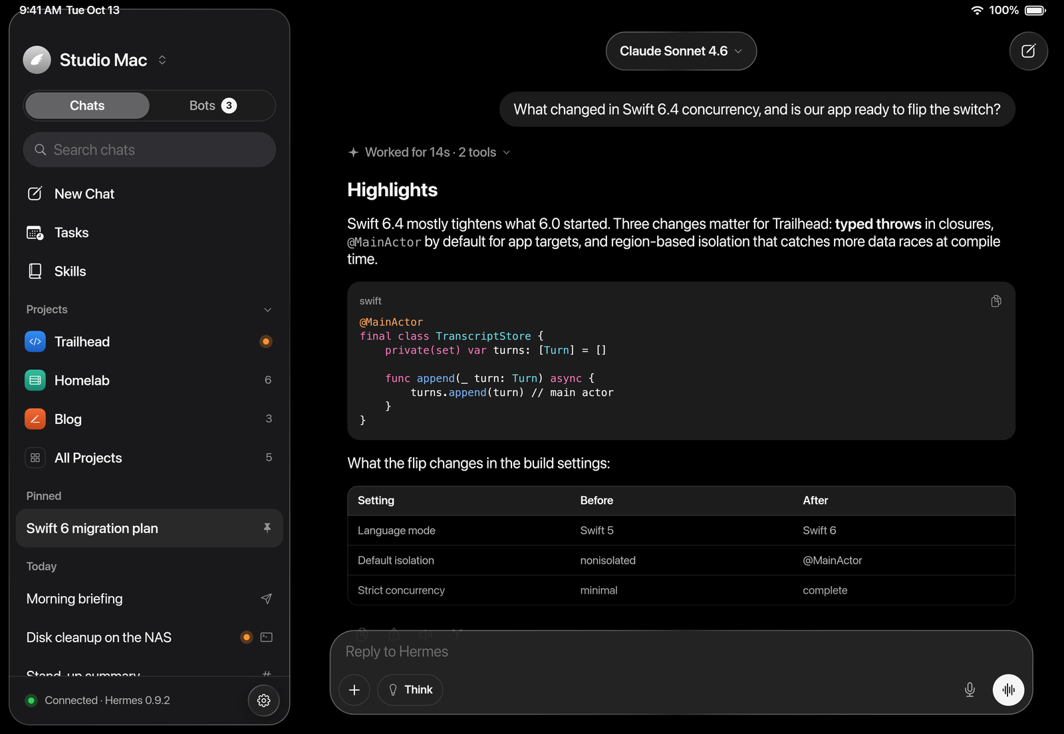Click the @MainActor cell in After column
The height and width of the screenshot is (734, 1064).
pyautogui.click(x=832, y=560)
